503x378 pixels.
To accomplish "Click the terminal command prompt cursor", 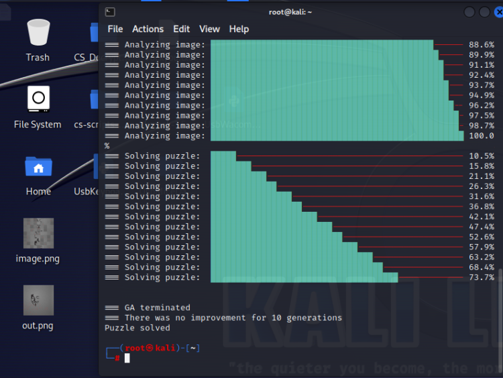I will (127, 358).
